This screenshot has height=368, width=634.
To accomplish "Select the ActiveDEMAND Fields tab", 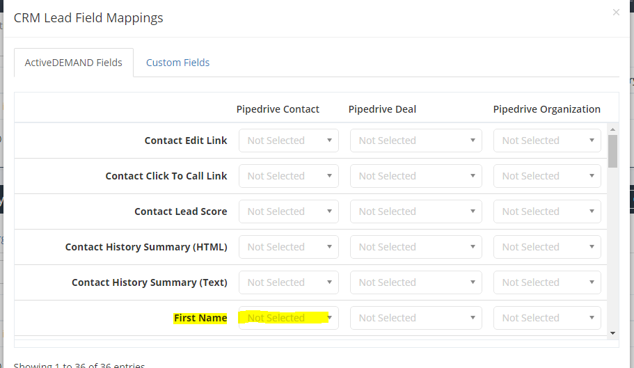I will coord(74,63).
